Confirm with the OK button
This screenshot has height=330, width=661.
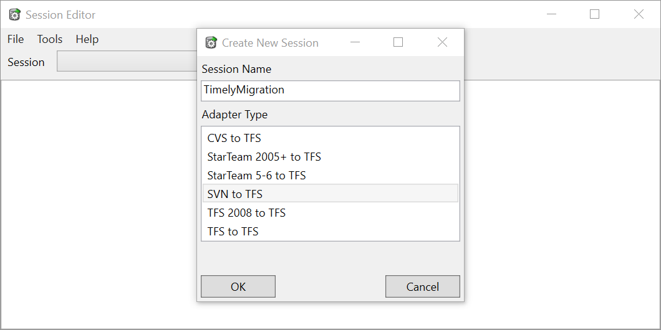coord(238,286)
